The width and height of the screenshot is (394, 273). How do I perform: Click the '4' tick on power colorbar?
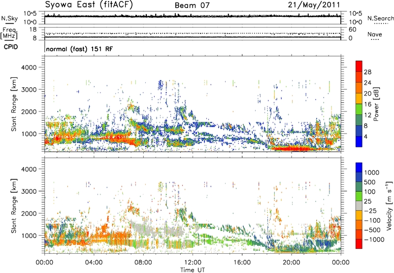[366, 136]
